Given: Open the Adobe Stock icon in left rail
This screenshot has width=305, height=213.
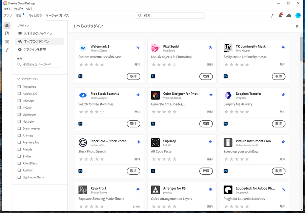Looking at the screenshot, I should [7, 42].
